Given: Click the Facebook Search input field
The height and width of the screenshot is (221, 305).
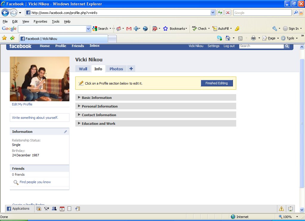Looking at the screenshot, I should (x=262, y=46).
